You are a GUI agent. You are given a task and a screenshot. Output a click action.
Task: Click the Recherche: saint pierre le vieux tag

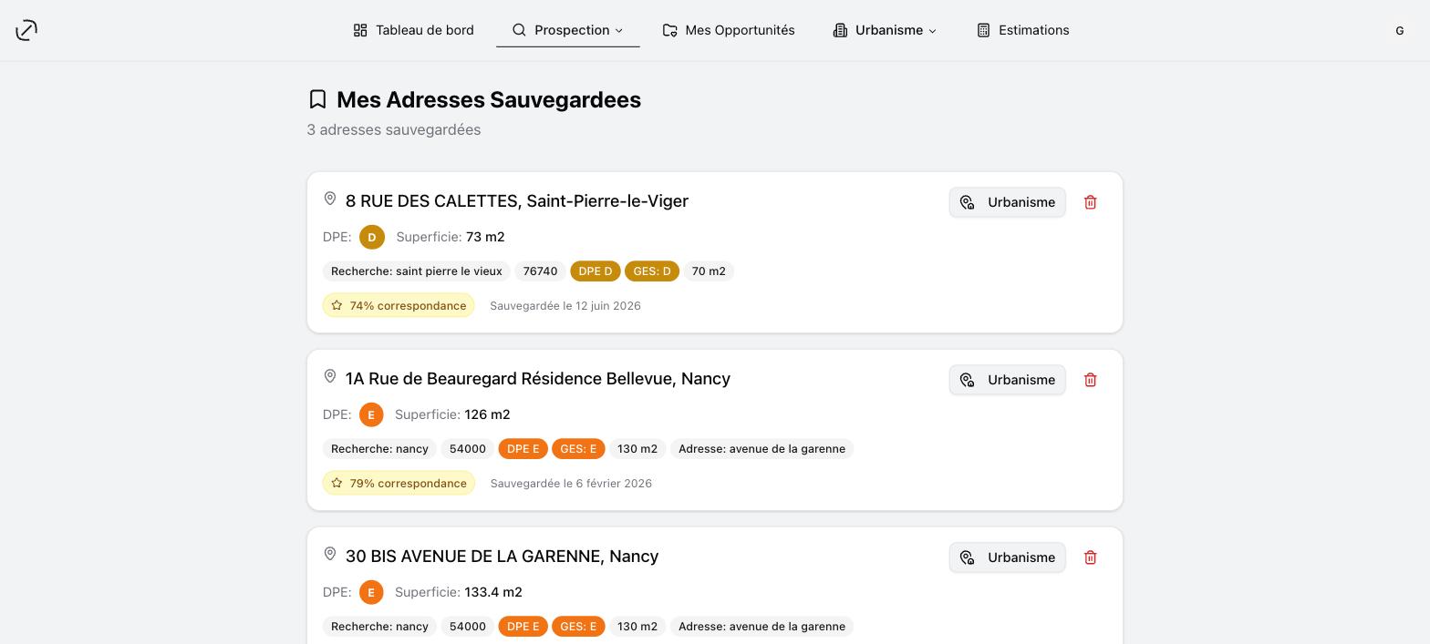[x=416, y=271]
